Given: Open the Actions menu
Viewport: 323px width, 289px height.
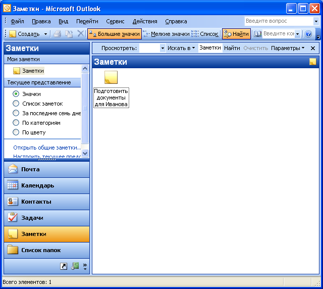Looking at the screenshot, I should point(145,21).
